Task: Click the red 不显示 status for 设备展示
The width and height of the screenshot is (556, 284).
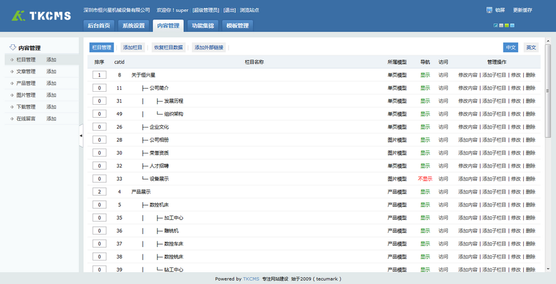Action: pos(425,179)
